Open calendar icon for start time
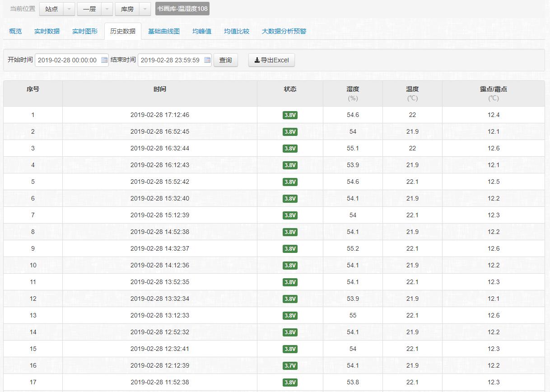This screenshot has height=392, width=550. (x=104, y=60)
